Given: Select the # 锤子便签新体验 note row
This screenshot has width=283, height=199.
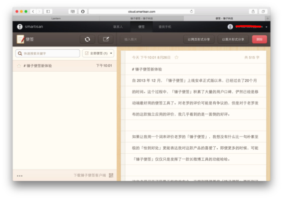Looking at the screenshot, I should (x=65, y=66).
